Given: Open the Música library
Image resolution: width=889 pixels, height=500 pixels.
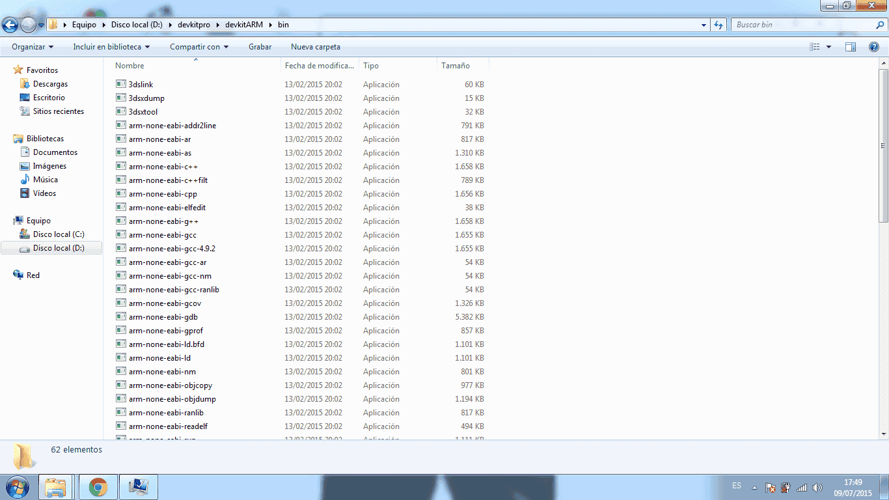Looking at the screenshot, I should (x=45, y=180).
